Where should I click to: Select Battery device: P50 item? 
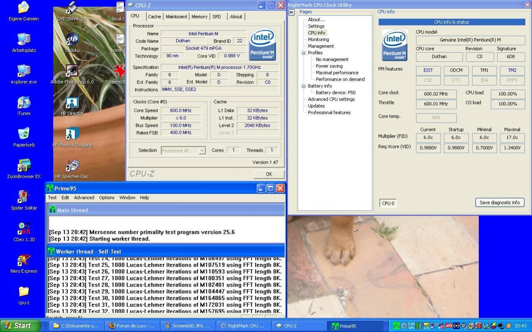click(336, 93)
